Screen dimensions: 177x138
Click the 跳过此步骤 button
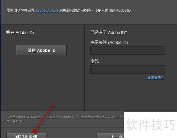[x=27, y=136]
